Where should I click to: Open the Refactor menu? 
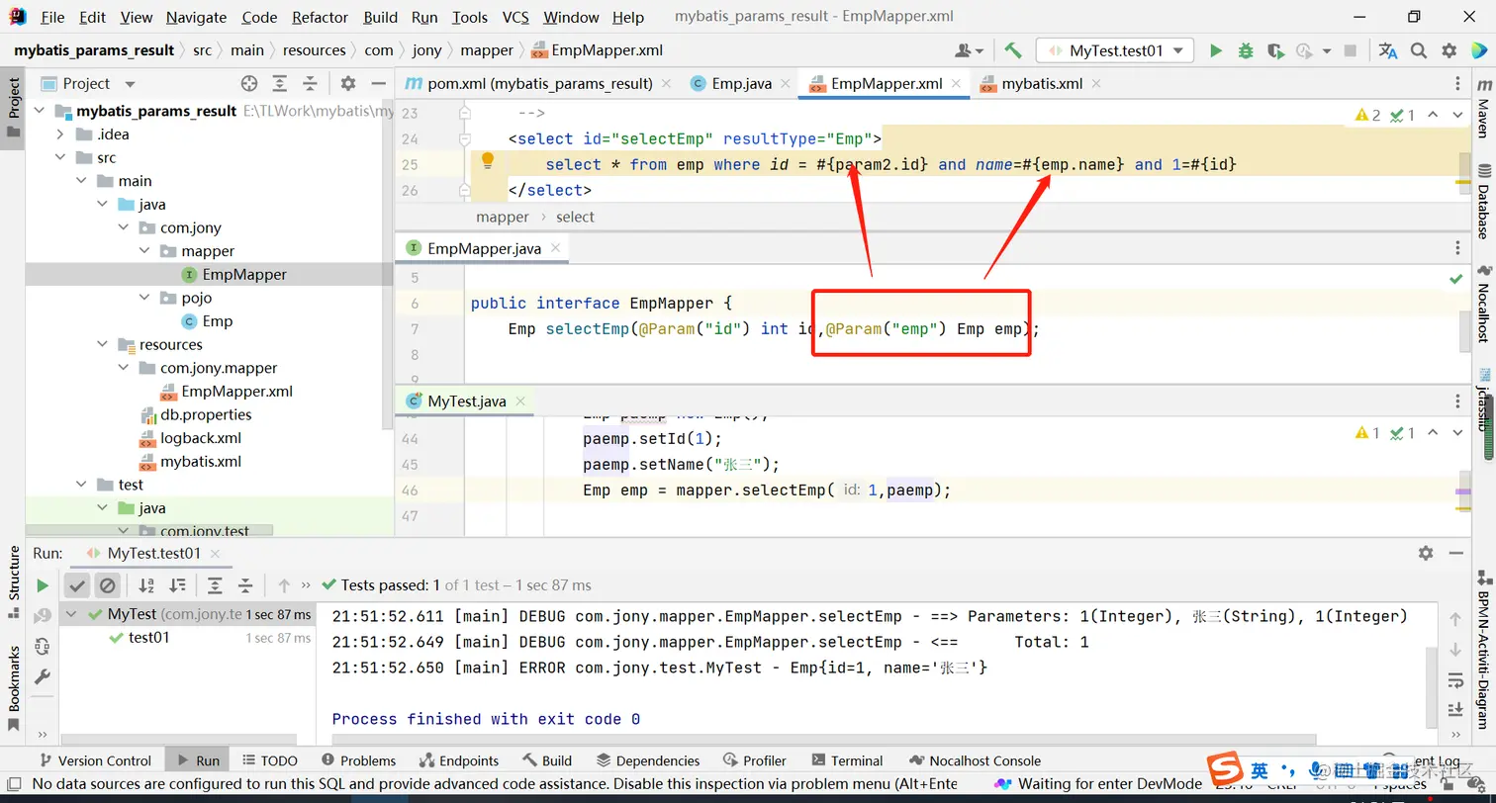[x=321, y=17]
